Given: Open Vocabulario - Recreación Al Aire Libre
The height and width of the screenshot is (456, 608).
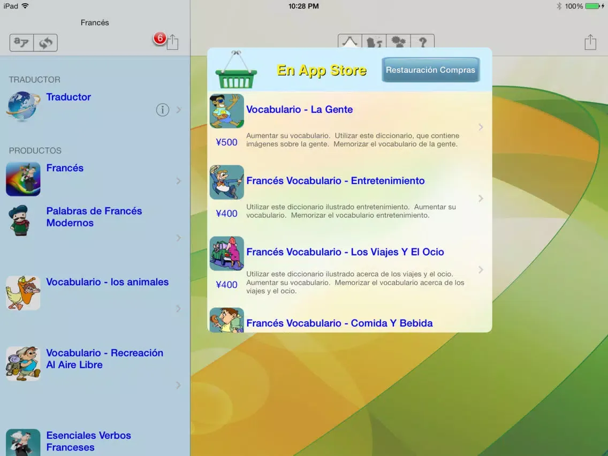Looking at the screenshot, I should tap(105, 359).
